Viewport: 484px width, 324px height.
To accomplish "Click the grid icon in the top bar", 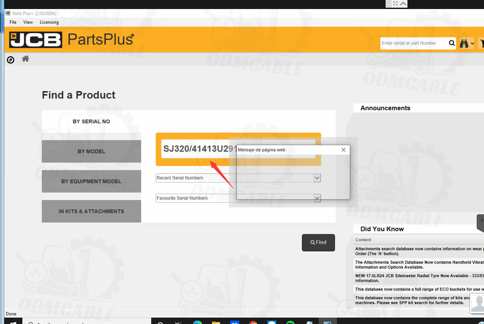I will pos(389,3).
